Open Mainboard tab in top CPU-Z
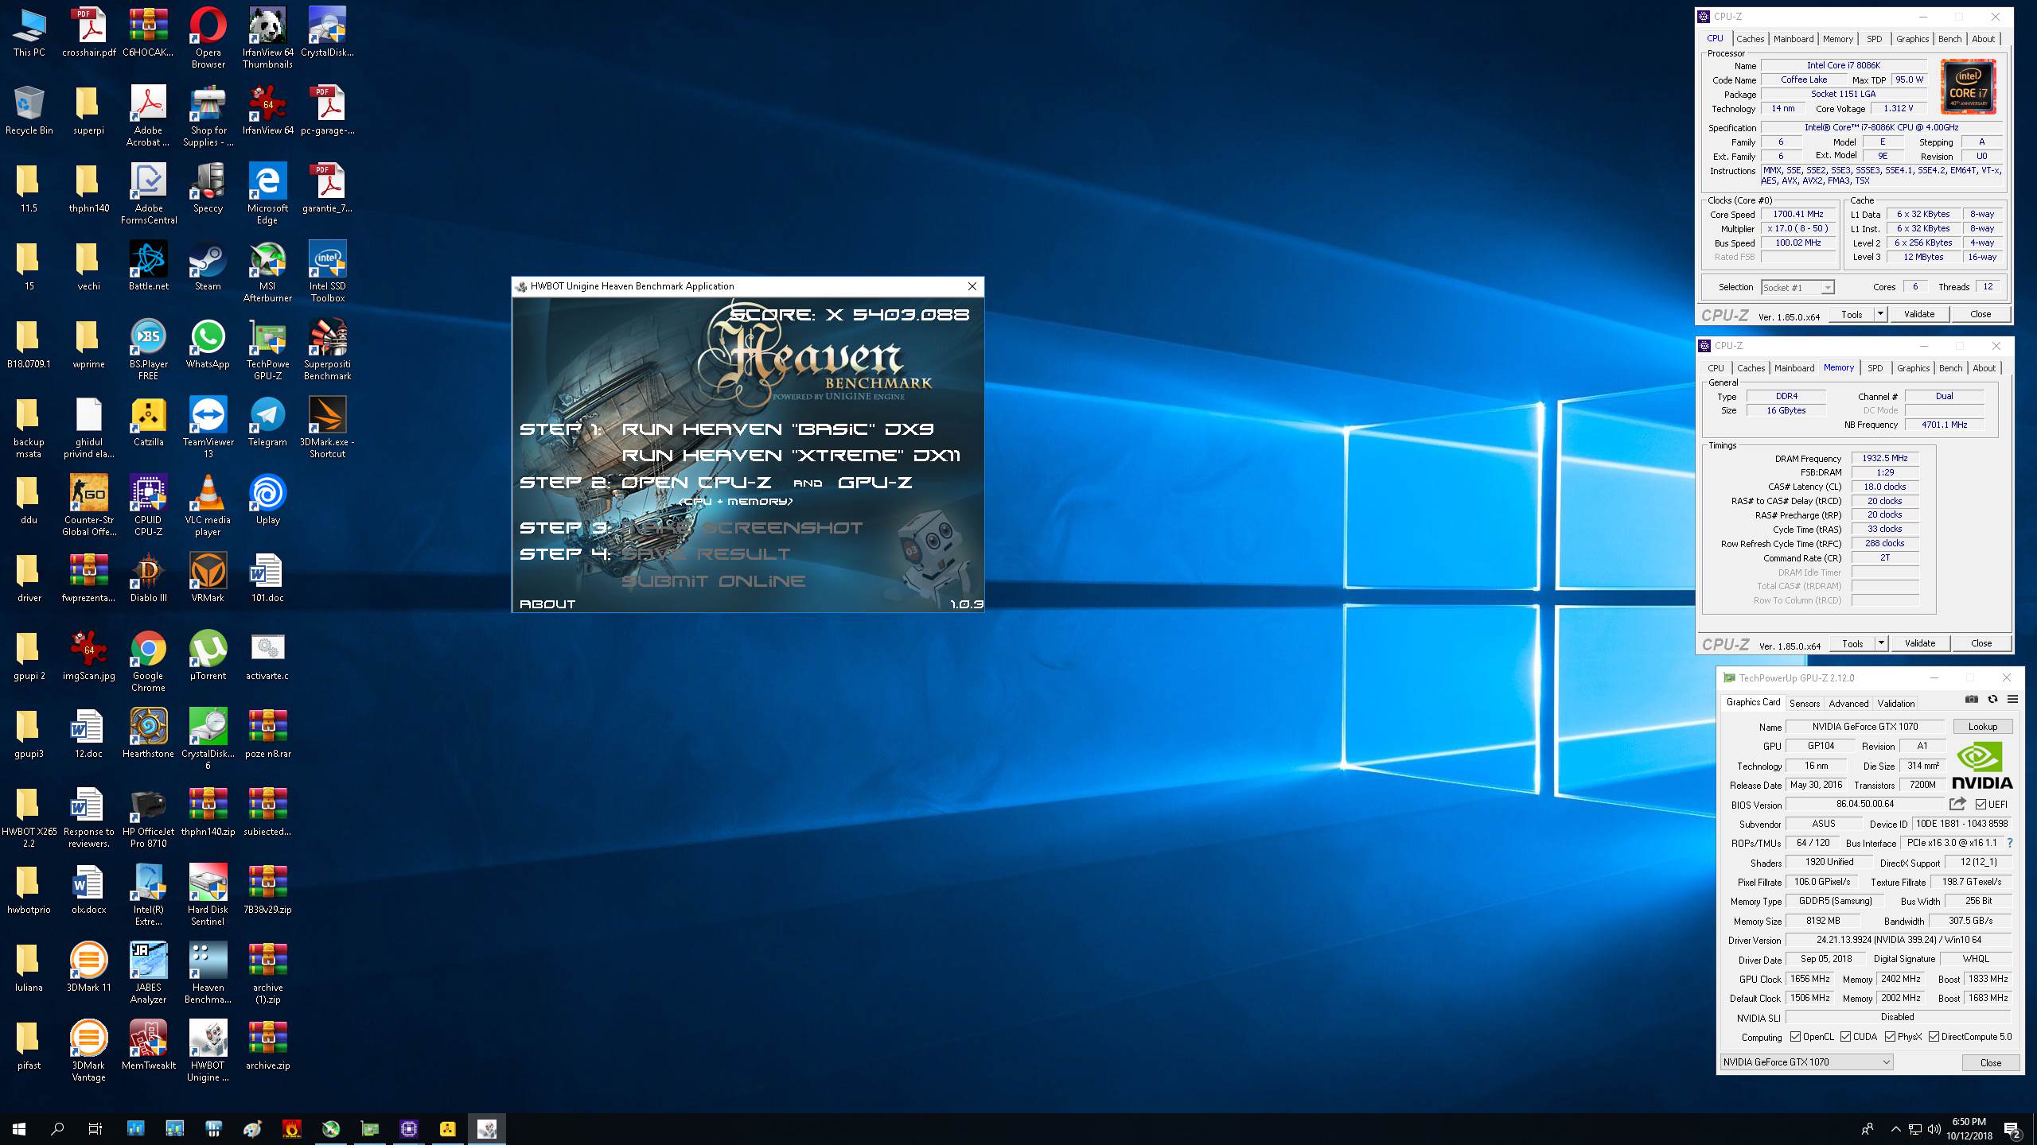The height and width of the screenshot is (1145, 2037). point(1794,38)
